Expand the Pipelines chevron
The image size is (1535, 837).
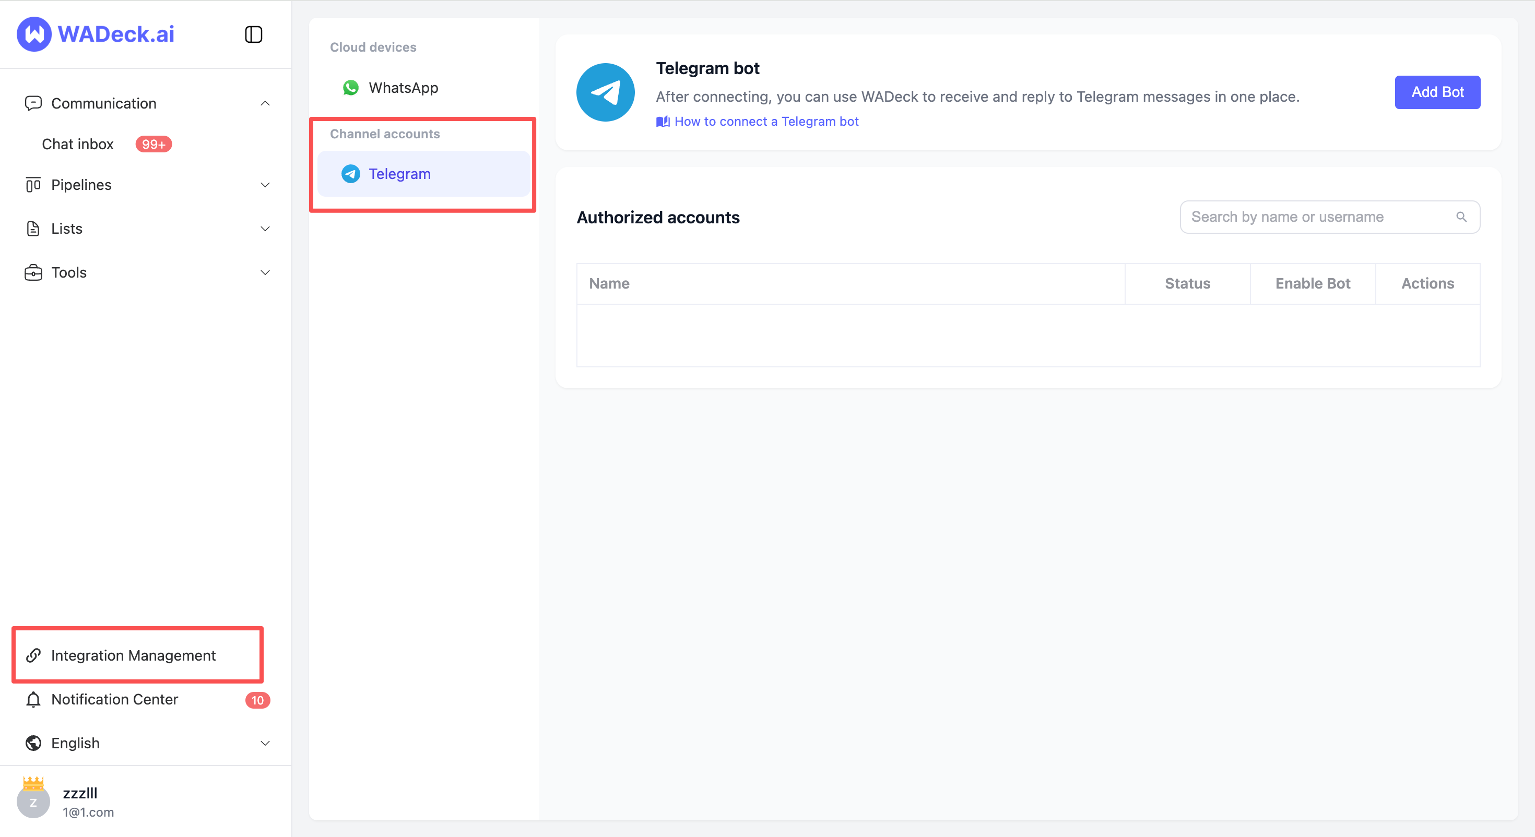tap(265, 185)
